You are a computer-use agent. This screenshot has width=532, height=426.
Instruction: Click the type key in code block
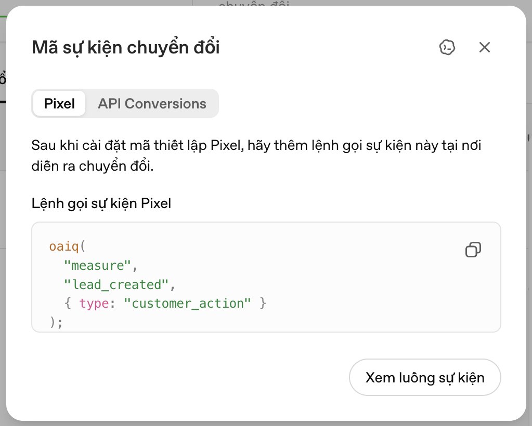click(94, 304)
